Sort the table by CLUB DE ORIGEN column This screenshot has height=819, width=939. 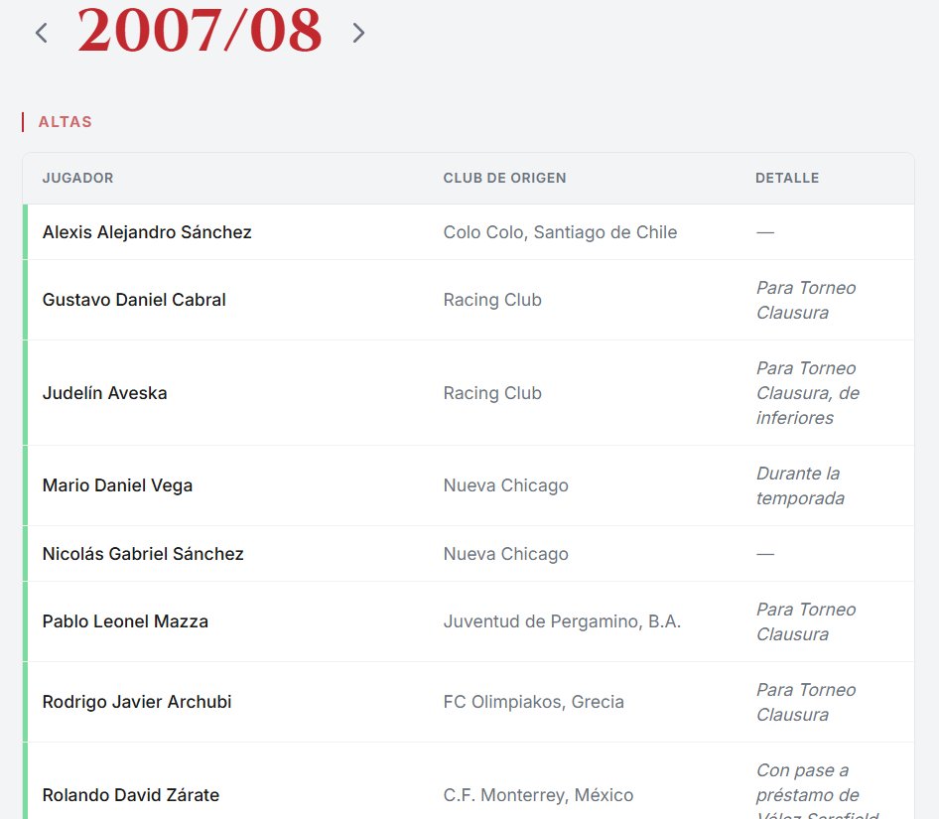click(x=504, y=178)
